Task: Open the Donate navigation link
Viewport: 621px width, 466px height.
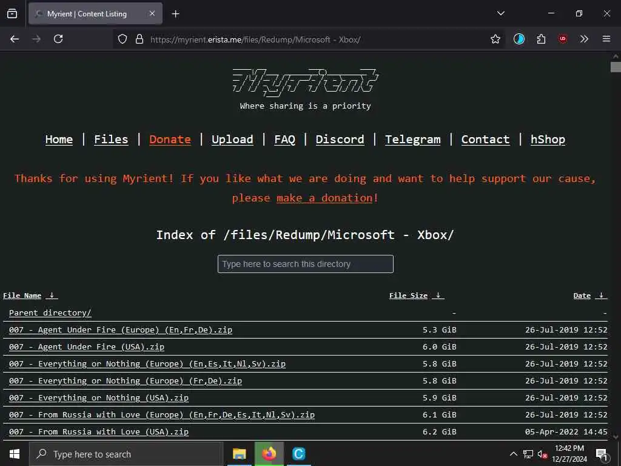Action: coord(170,140)
